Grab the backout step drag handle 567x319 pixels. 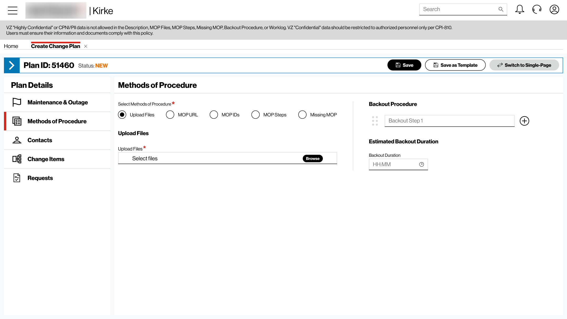[375, 121]
